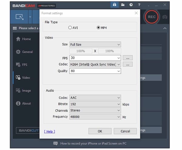Screen dimensions: 182x150
Task: Open the output folder icon in title bar
Action: [x=123, y=5]
